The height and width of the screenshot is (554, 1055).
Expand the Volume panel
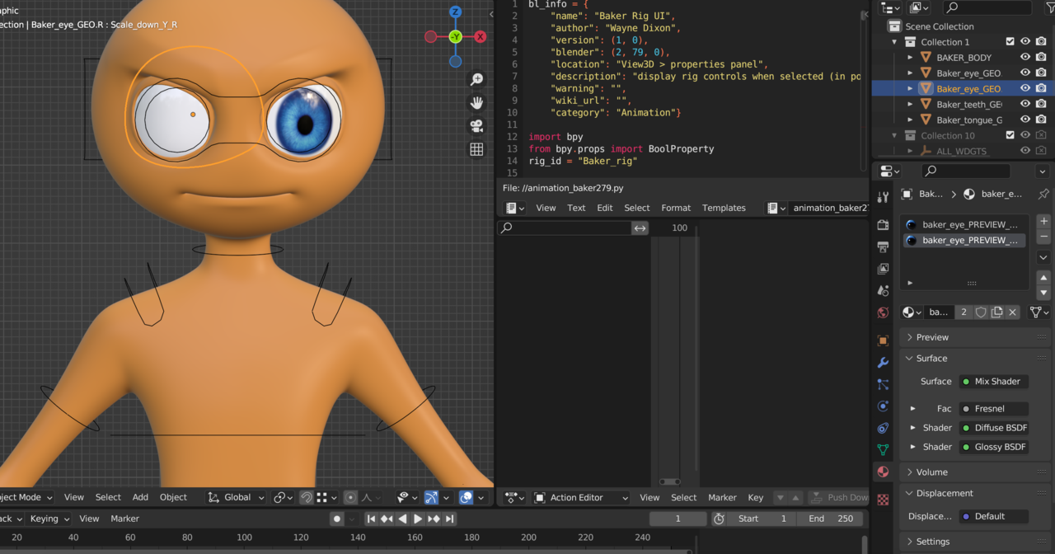[x=931, y=472]
